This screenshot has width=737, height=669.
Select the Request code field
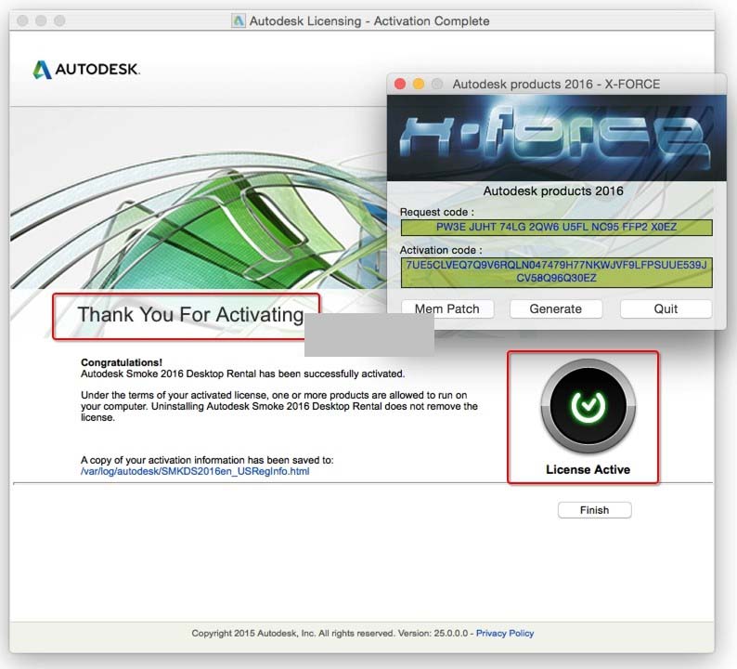557,228
